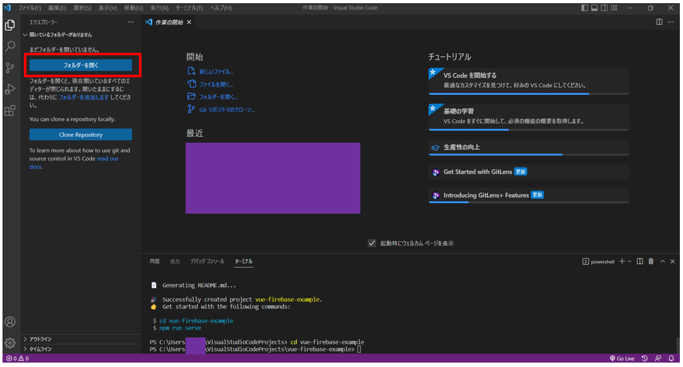The height and width of the screenshot is (367, 683).
Task: Open the Search view icon
Action: (9, 46)
